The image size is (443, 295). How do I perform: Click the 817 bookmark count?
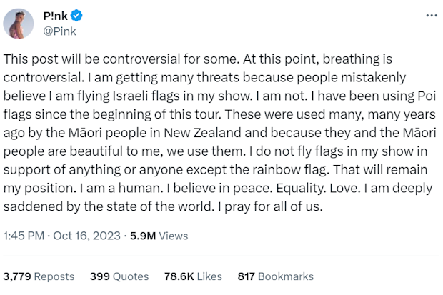(x=247, y=276)
